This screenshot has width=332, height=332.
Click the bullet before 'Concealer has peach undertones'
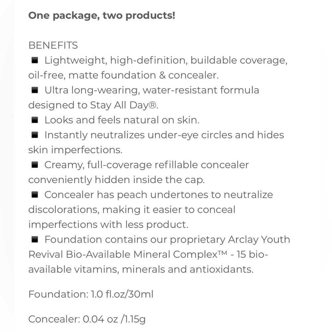(35, 195)
